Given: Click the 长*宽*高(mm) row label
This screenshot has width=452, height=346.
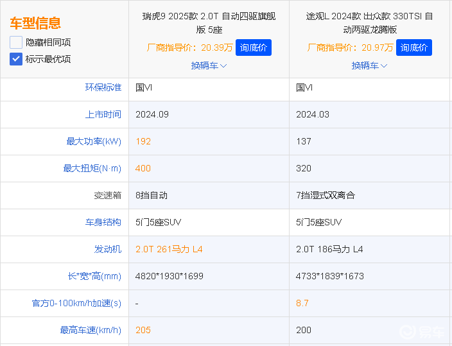Looking at the screenshot, I should point(94,276).
